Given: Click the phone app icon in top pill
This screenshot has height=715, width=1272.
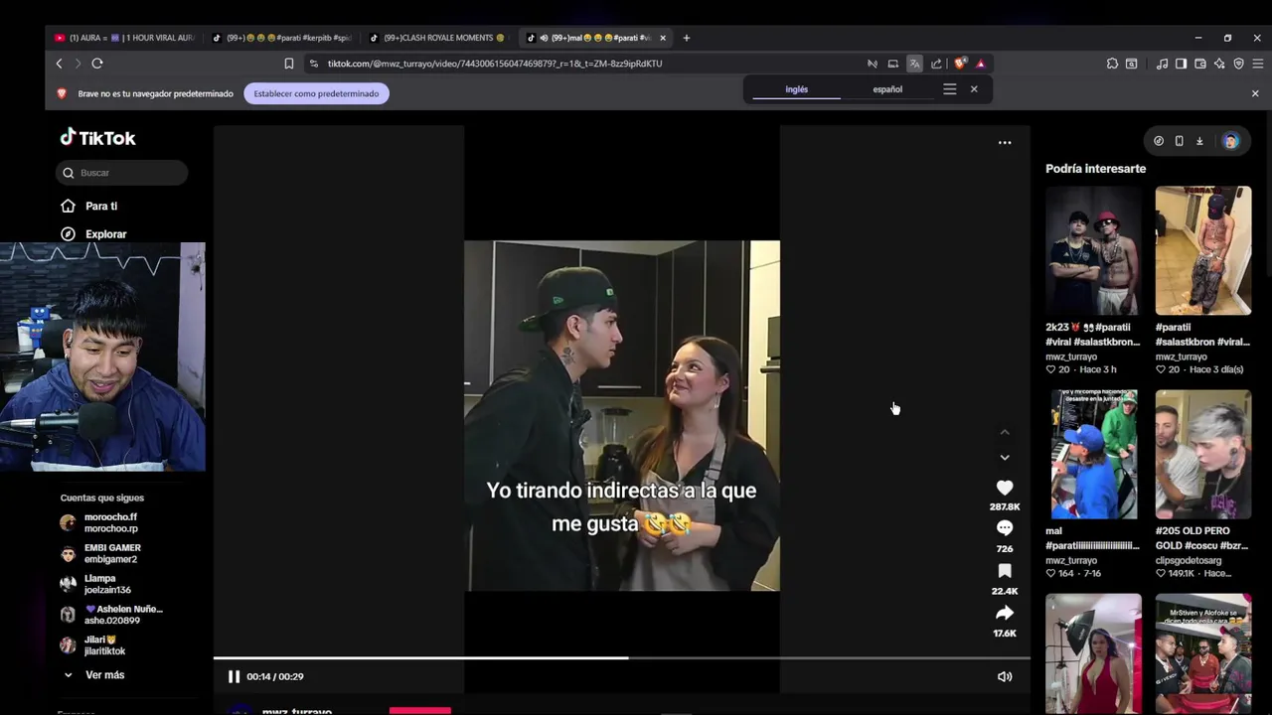Looking at the screenshot, I should (x=1180, y=141).
